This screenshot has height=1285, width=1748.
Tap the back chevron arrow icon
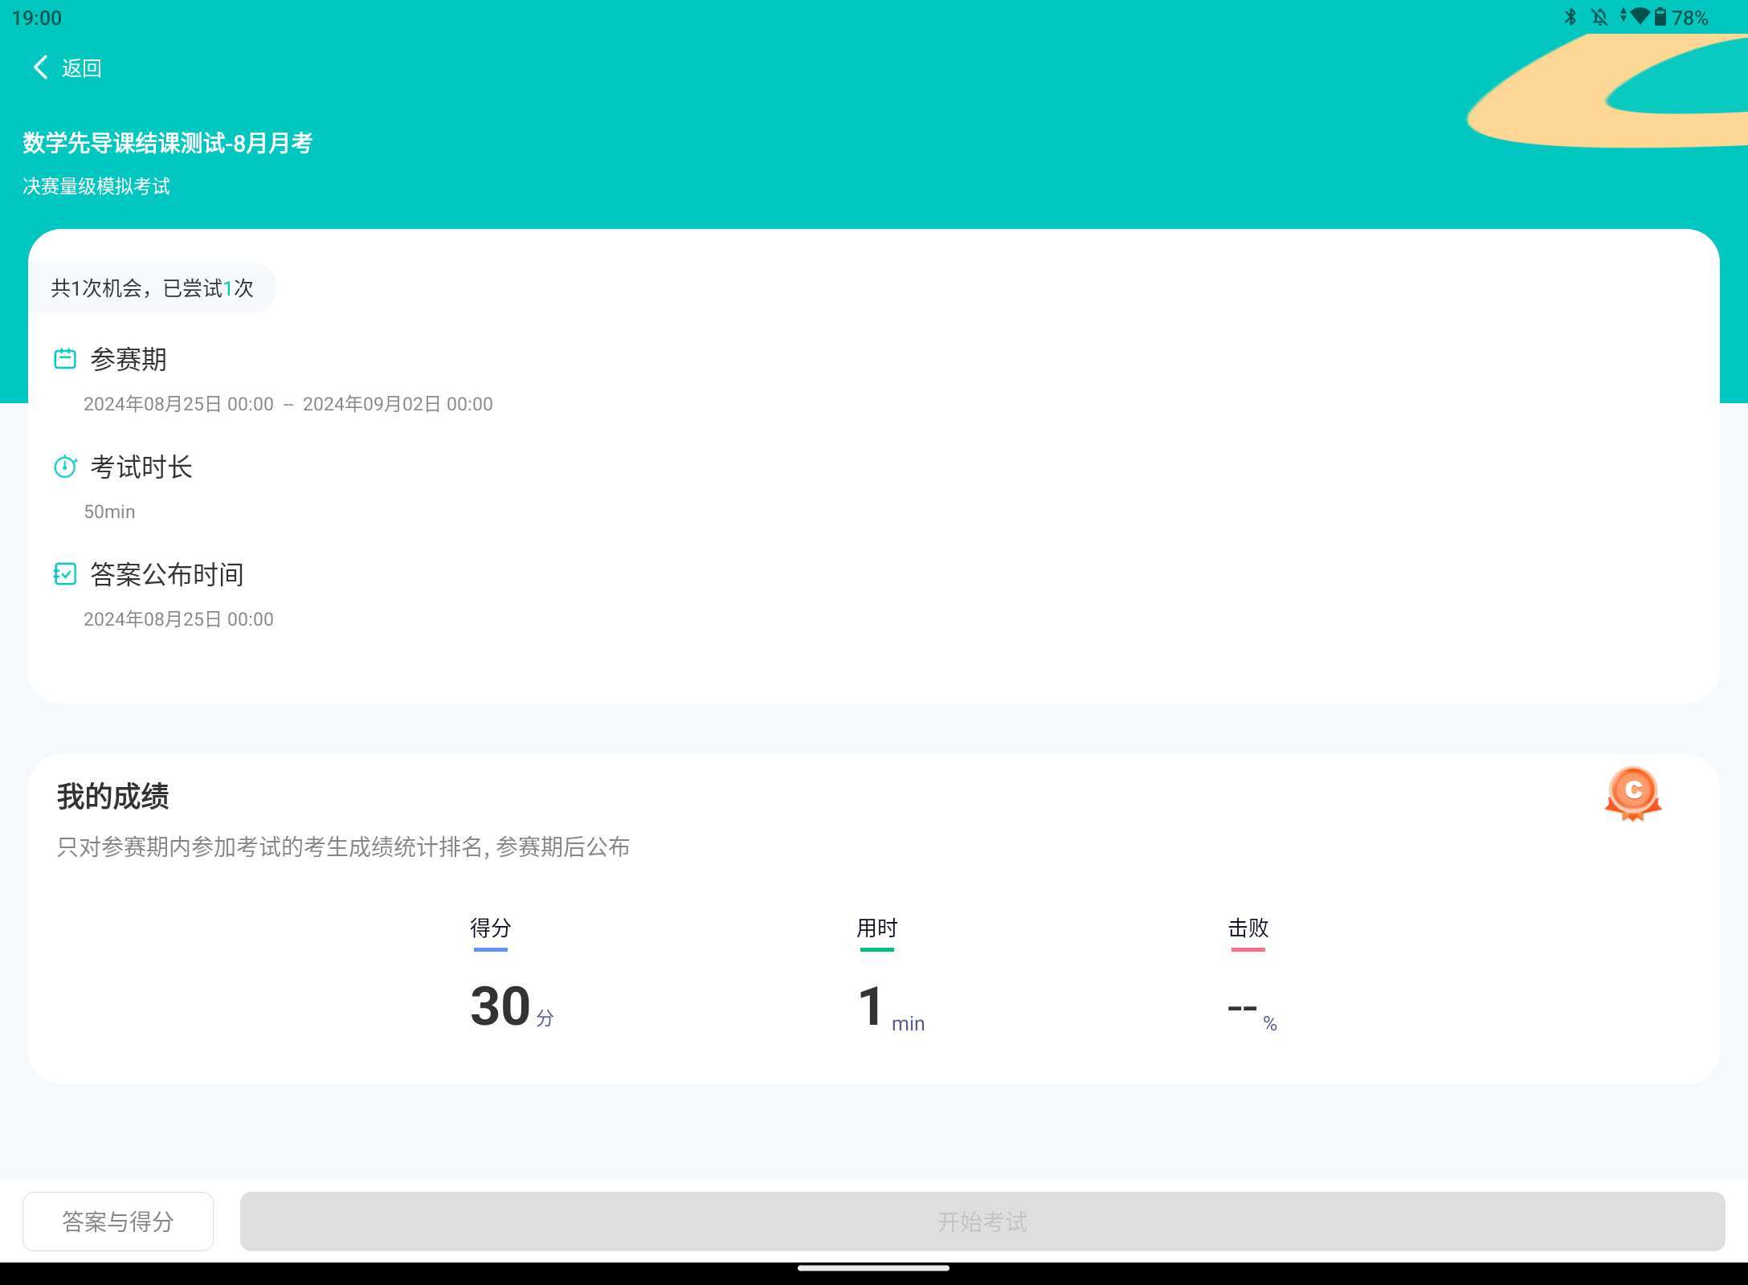coord(41,67)
